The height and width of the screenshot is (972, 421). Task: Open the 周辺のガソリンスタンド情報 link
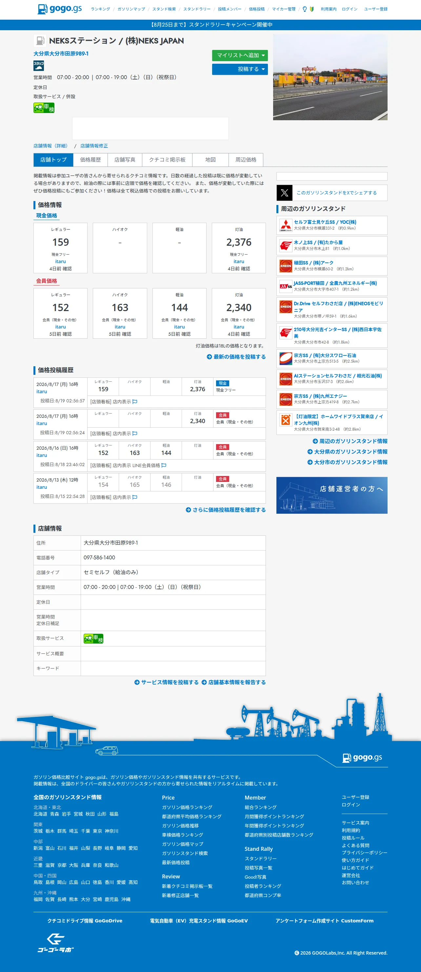tap(350, 441)
